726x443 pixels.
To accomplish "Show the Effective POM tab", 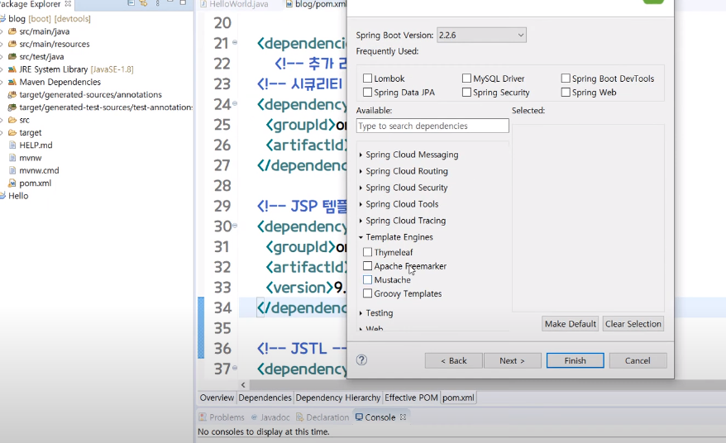I will coord(411,398).
